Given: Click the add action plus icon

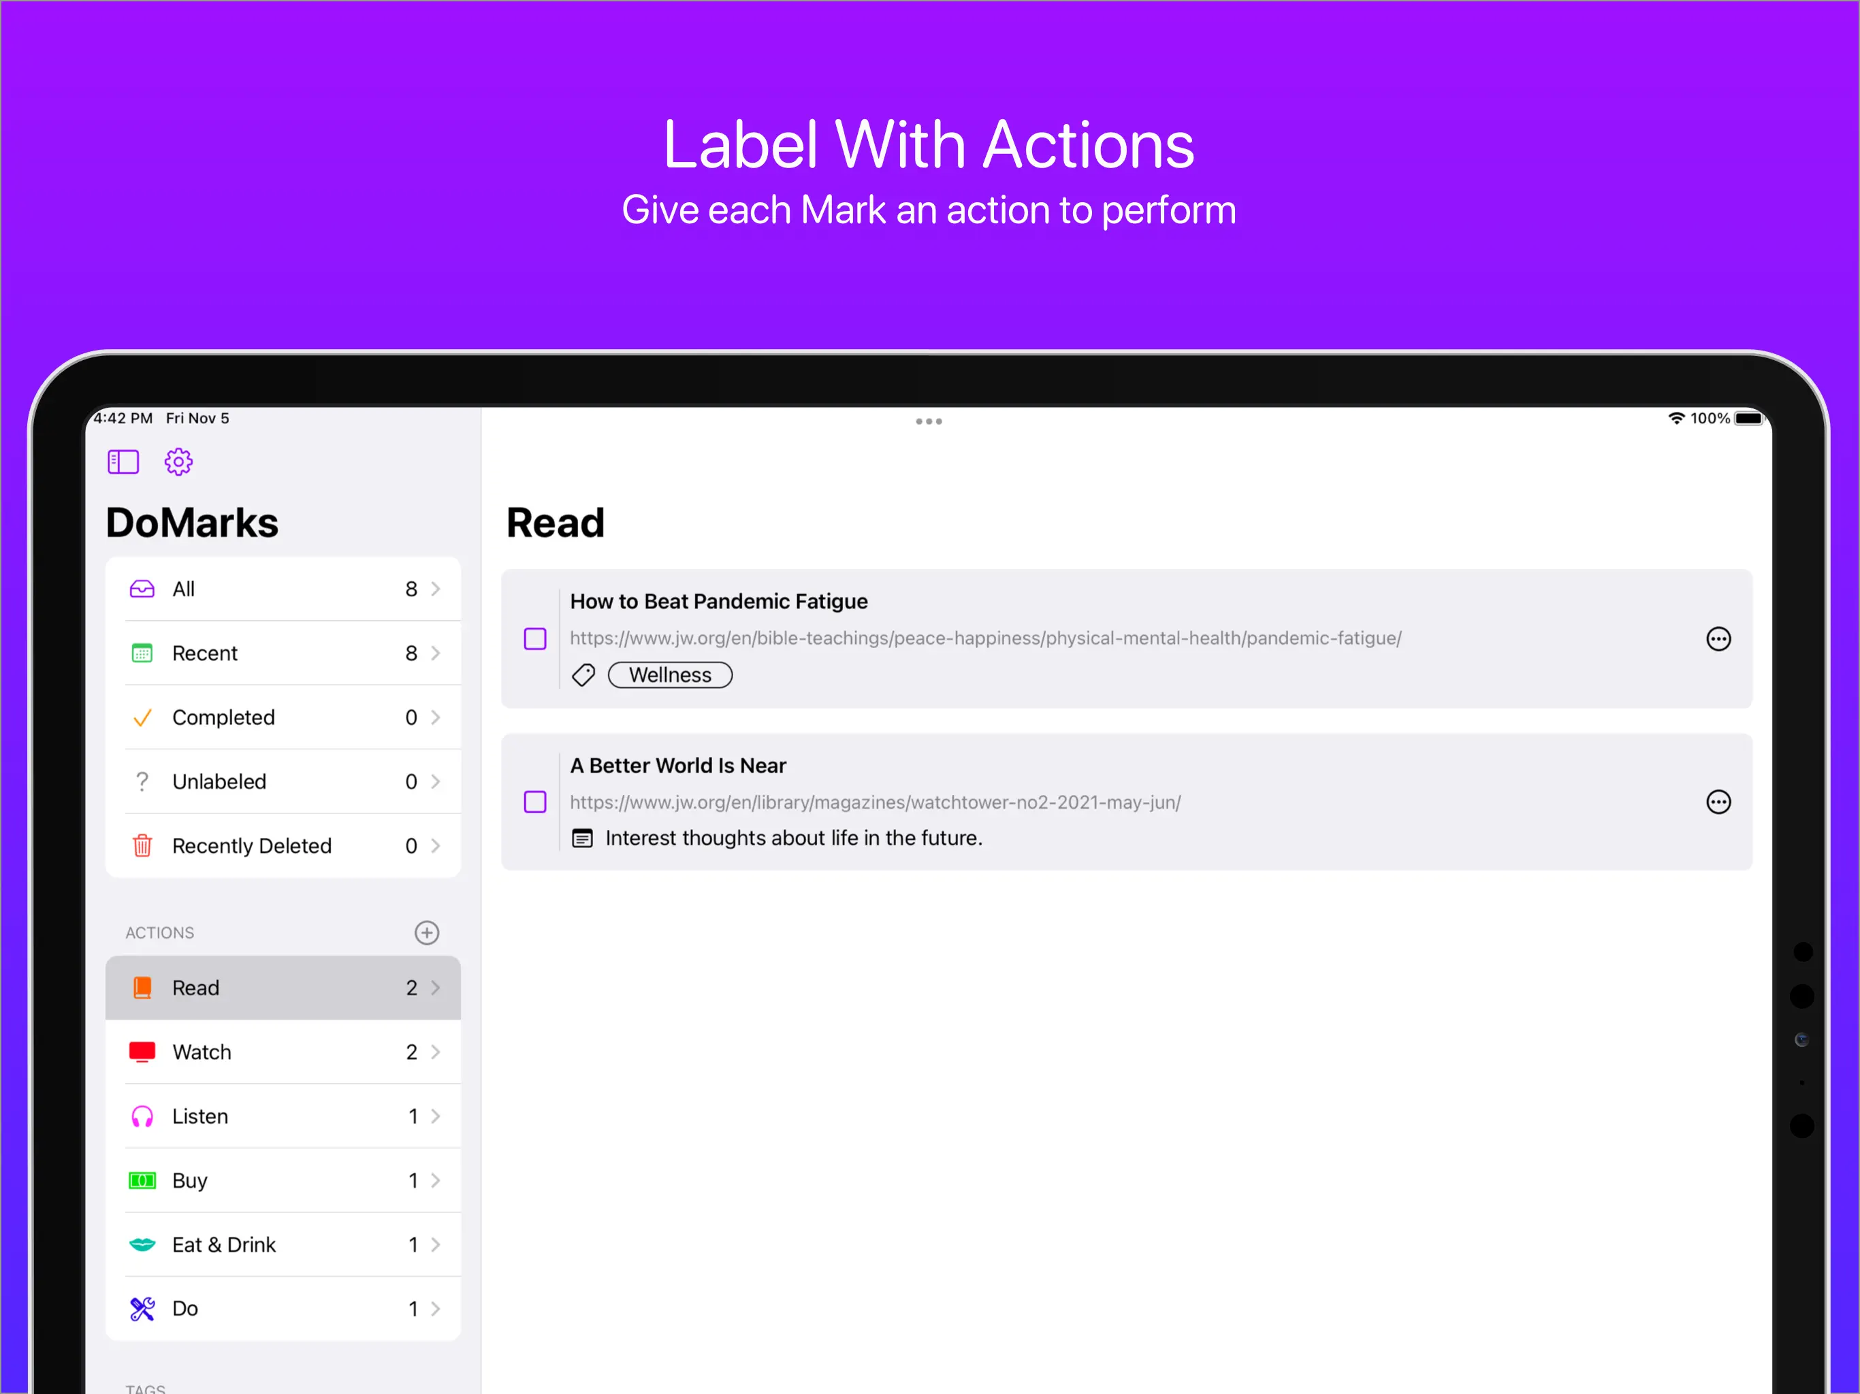Looking at the screenshot, I should click(426, 933).
